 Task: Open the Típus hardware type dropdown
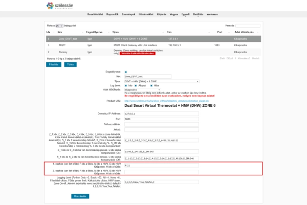162,81
